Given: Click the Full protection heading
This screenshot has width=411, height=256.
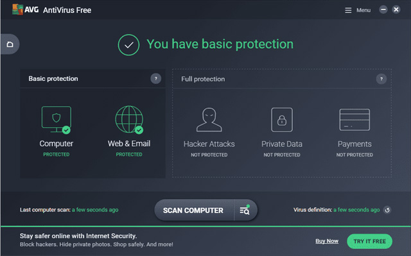Looking at the screenshot, I should (203, 79).
